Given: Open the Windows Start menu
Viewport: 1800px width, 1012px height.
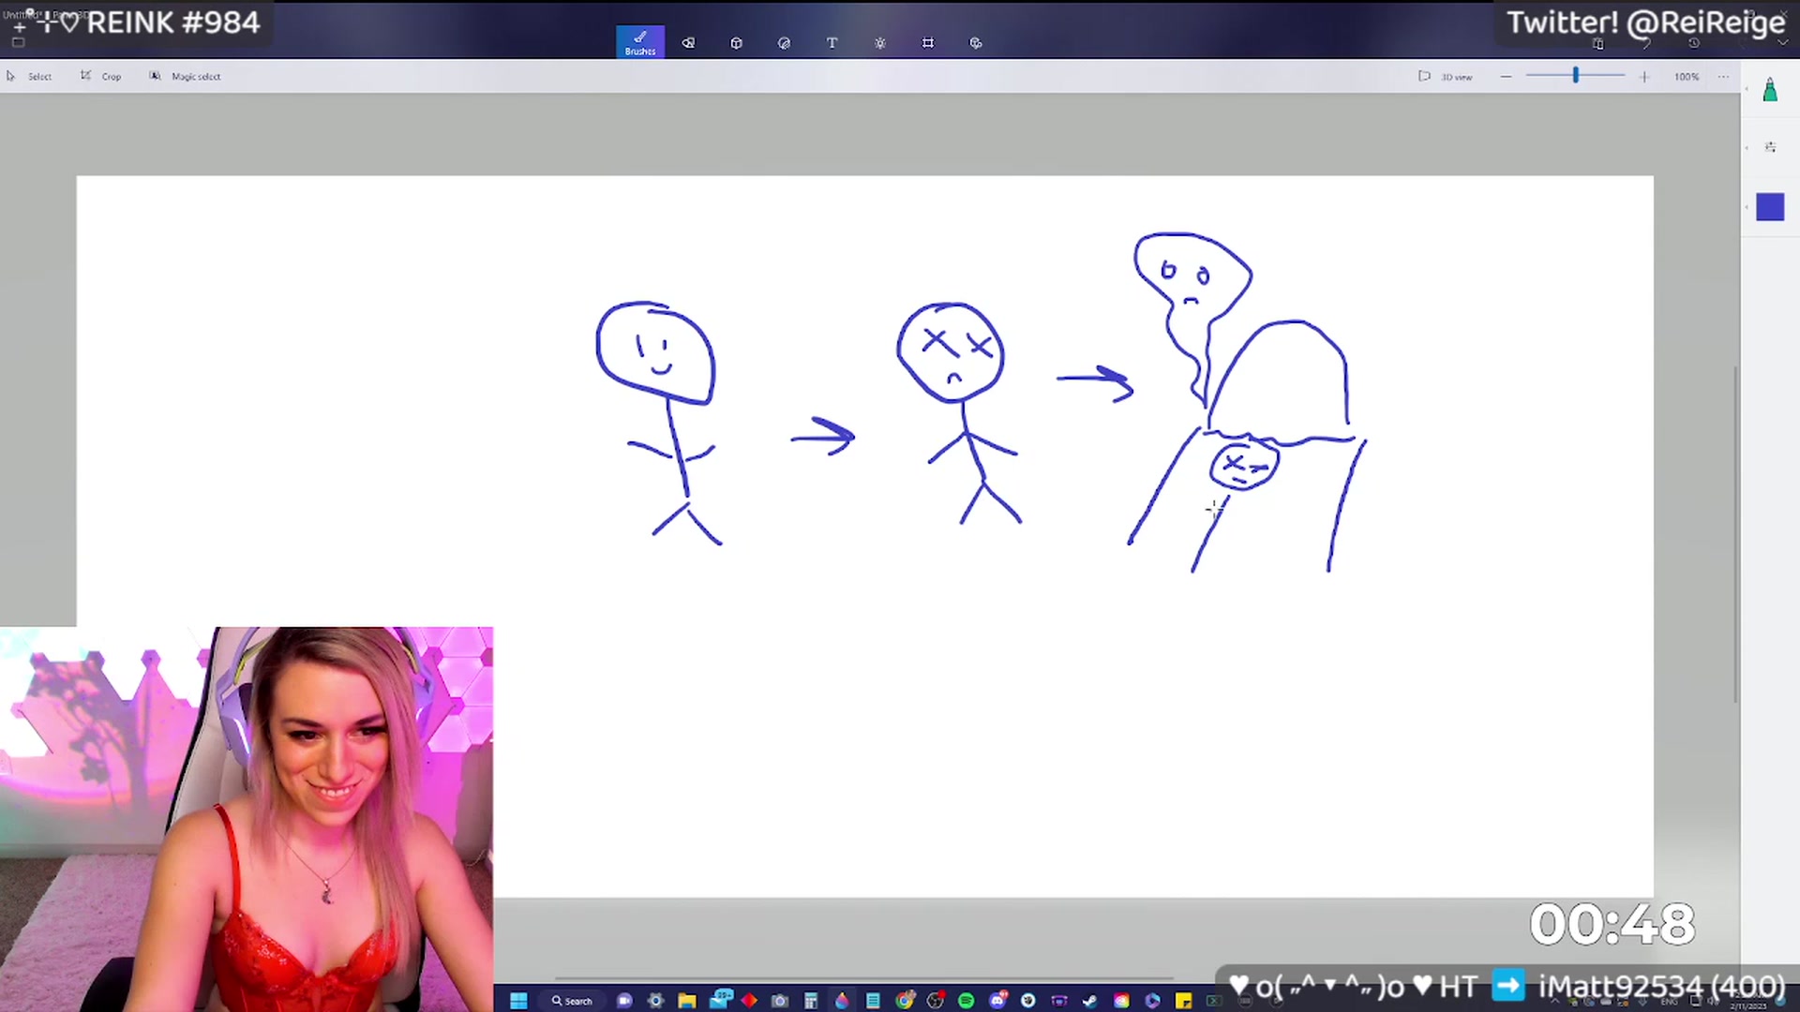Looking at the screenshot, I should (518, 1001).
